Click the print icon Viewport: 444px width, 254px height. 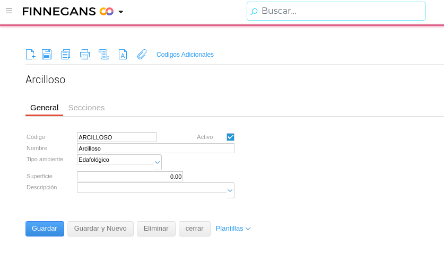point(85,54)
